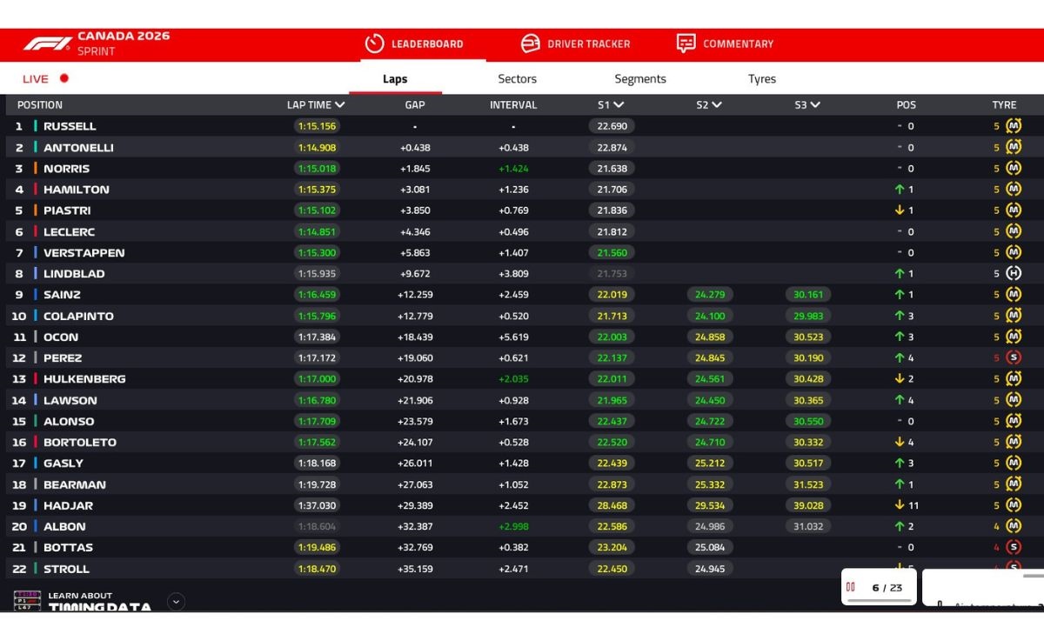Click Albon's medium tyre icon
This screenshot has height=634, width=1044.
(1014, 526)
